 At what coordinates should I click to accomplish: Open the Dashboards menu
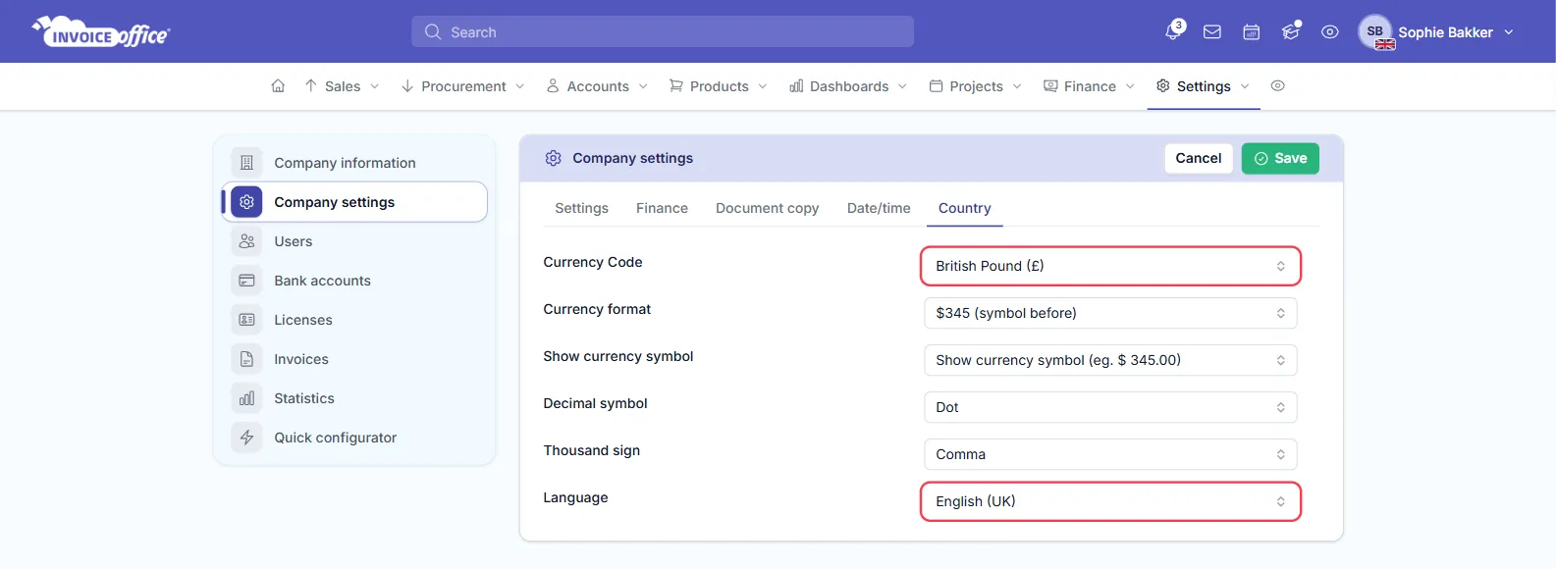coord(848,86)
